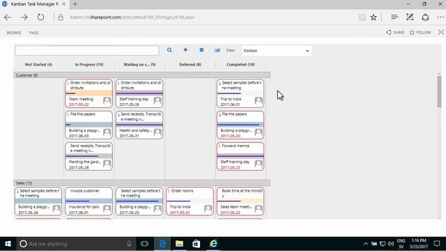Click the SHARE button

(x=395, y=33)
